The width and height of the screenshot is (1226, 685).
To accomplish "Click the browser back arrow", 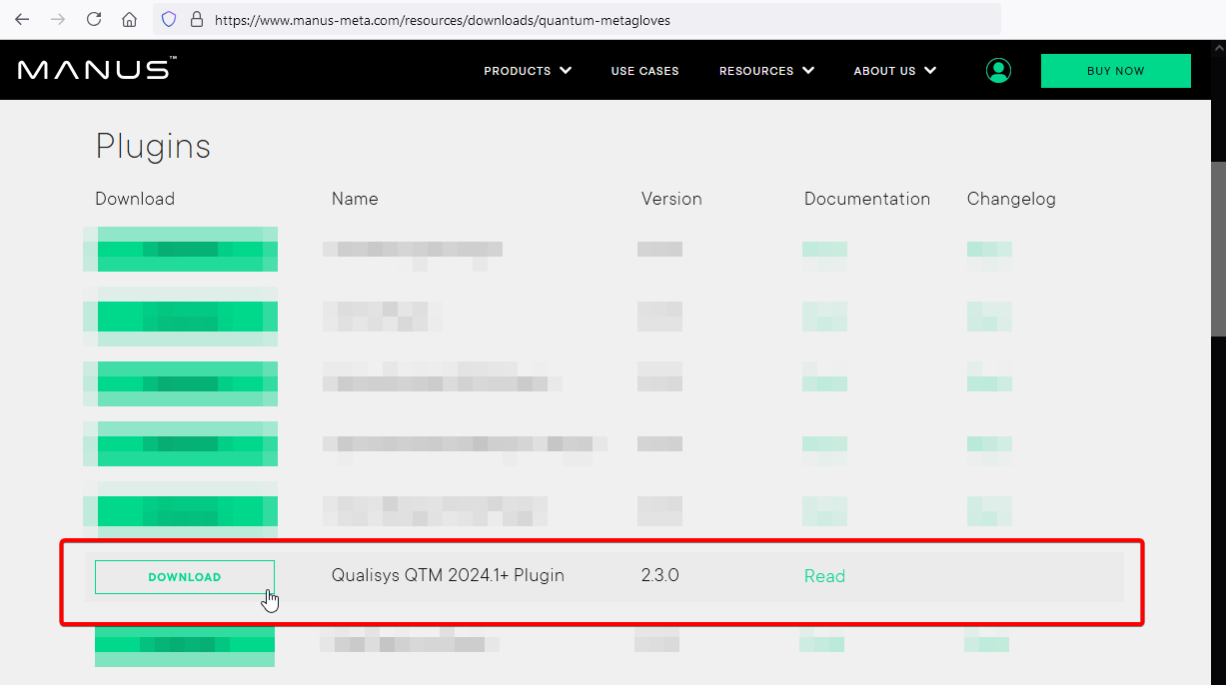I will click(x=22, y=19).
